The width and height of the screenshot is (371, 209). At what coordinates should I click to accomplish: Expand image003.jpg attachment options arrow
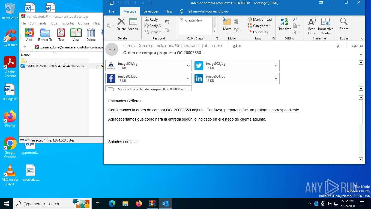tap(188, 79)
